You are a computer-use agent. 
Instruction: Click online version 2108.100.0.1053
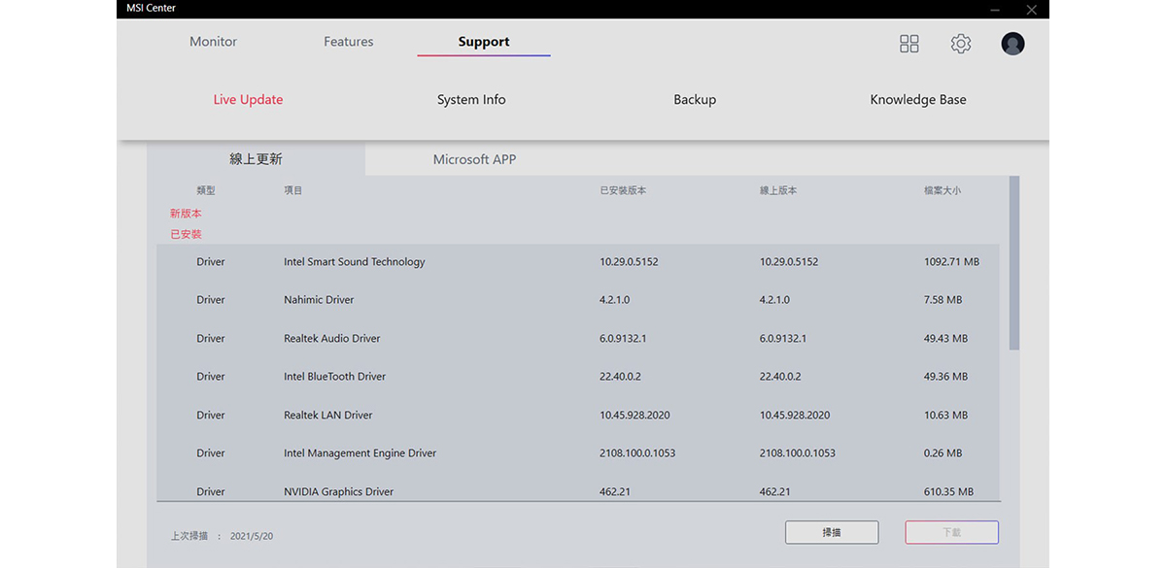click(x=797, y=453)
